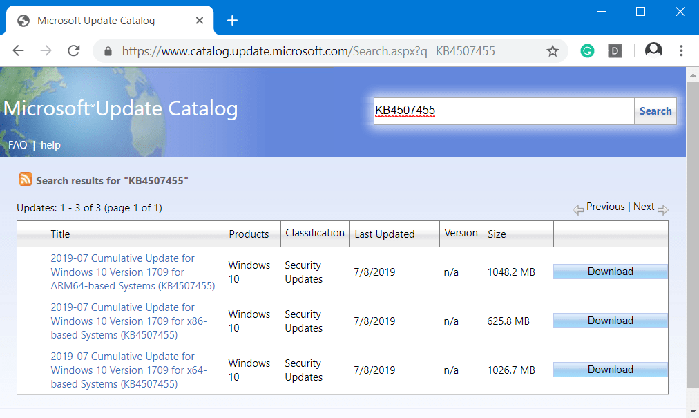This screenshot has height=418, width=699.
Task: Click the KB4507455 search input field
Action: point(504,111)
